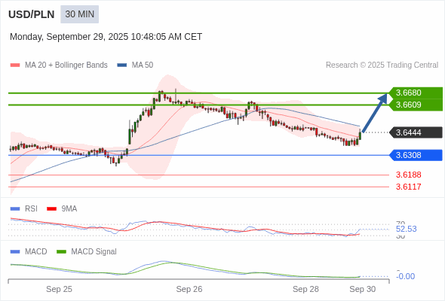Click the 3.6188 support level label
445x301 pixels.
408,175
